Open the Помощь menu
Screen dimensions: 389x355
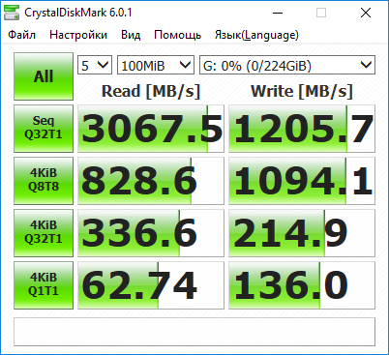pos(178,35)
